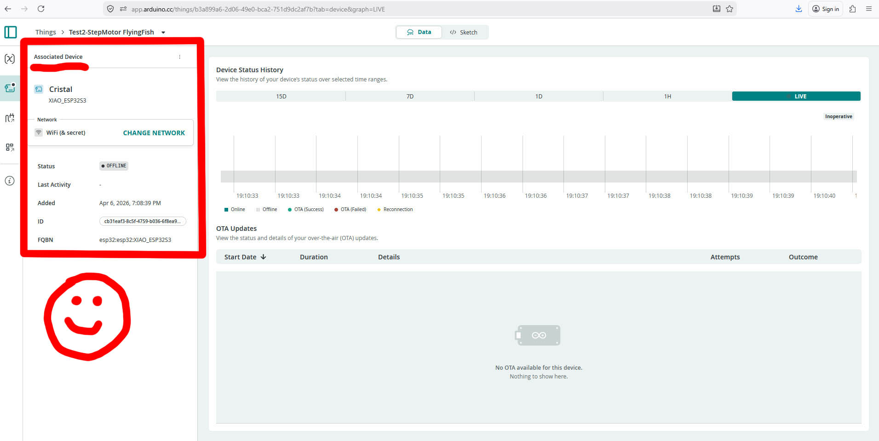Image resolution: width=879 pixels, height=441 pixels.
Task: Click the empty OTA device placeholder image
Action: pos(538,335)
